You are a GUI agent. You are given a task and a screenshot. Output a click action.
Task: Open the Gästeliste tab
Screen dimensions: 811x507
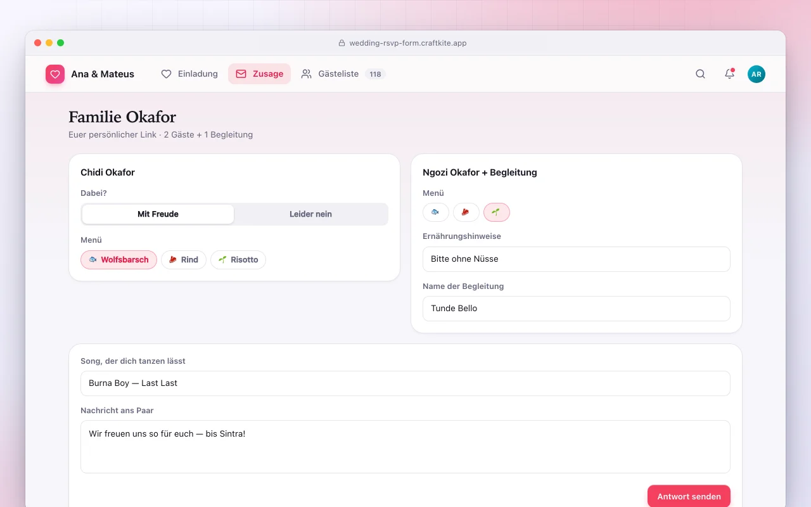click(343, 74)
